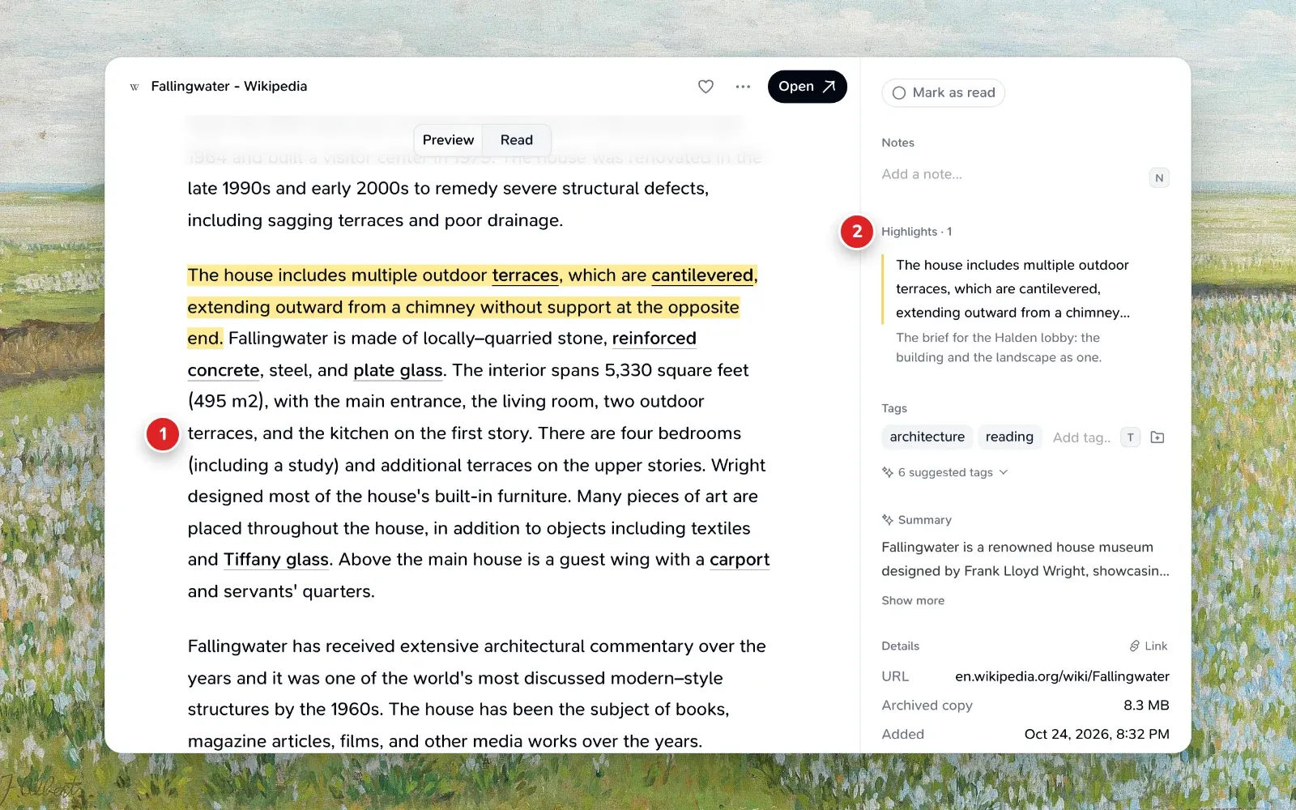Select the saved highlight in the sidebar

pos(1013,288)
